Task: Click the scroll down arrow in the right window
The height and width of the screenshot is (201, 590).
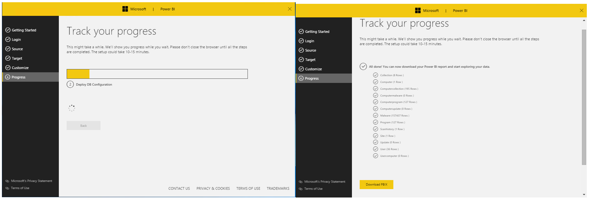Action: tap(584, 195)
